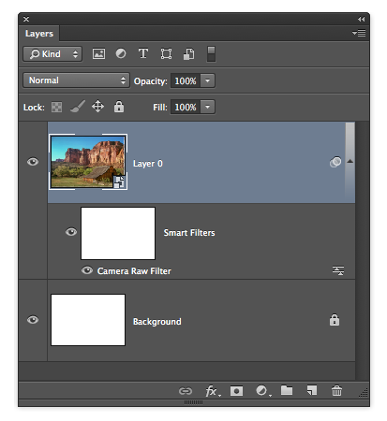
Task: Filter for type layers icon
Action: 143,53
